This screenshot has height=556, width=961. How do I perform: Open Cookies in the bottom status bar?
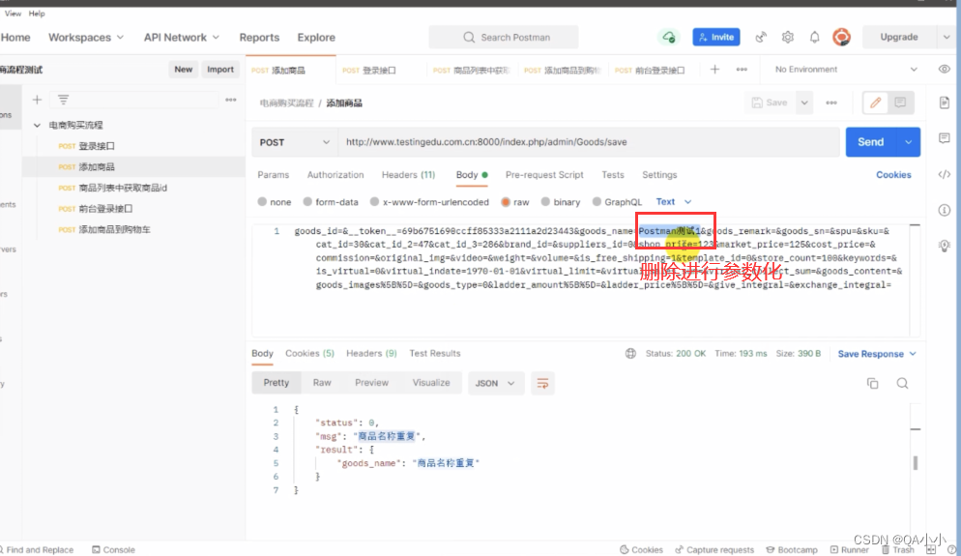point(641,550)
